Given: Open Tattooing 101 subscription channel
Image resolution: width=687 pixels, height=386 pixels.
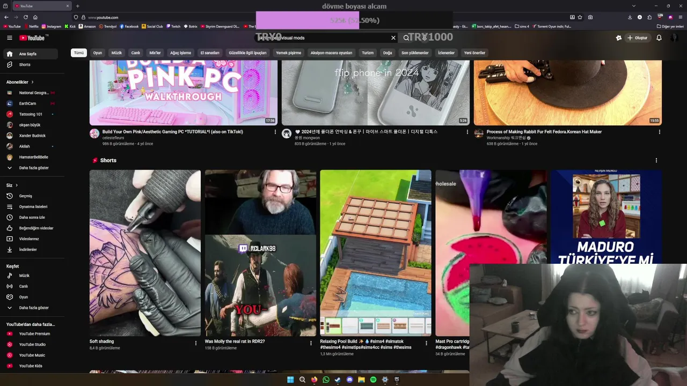Looking at the screenshot, I should pyautogui.click(x=31, y=114).
